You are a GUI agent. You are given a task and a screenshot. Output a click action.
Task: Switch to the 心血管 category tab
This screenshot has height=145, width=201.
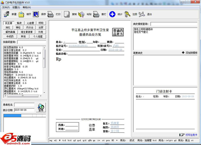[30, 23]
